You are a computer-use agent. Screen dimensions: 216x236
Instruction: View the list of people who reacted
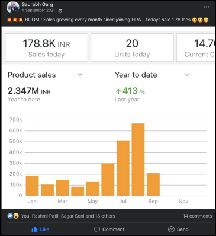click(68, 216)
